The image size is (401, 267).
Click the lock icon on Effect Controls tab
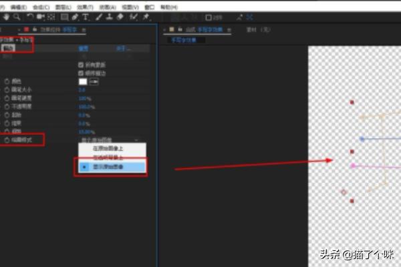[x=35, y=29]
